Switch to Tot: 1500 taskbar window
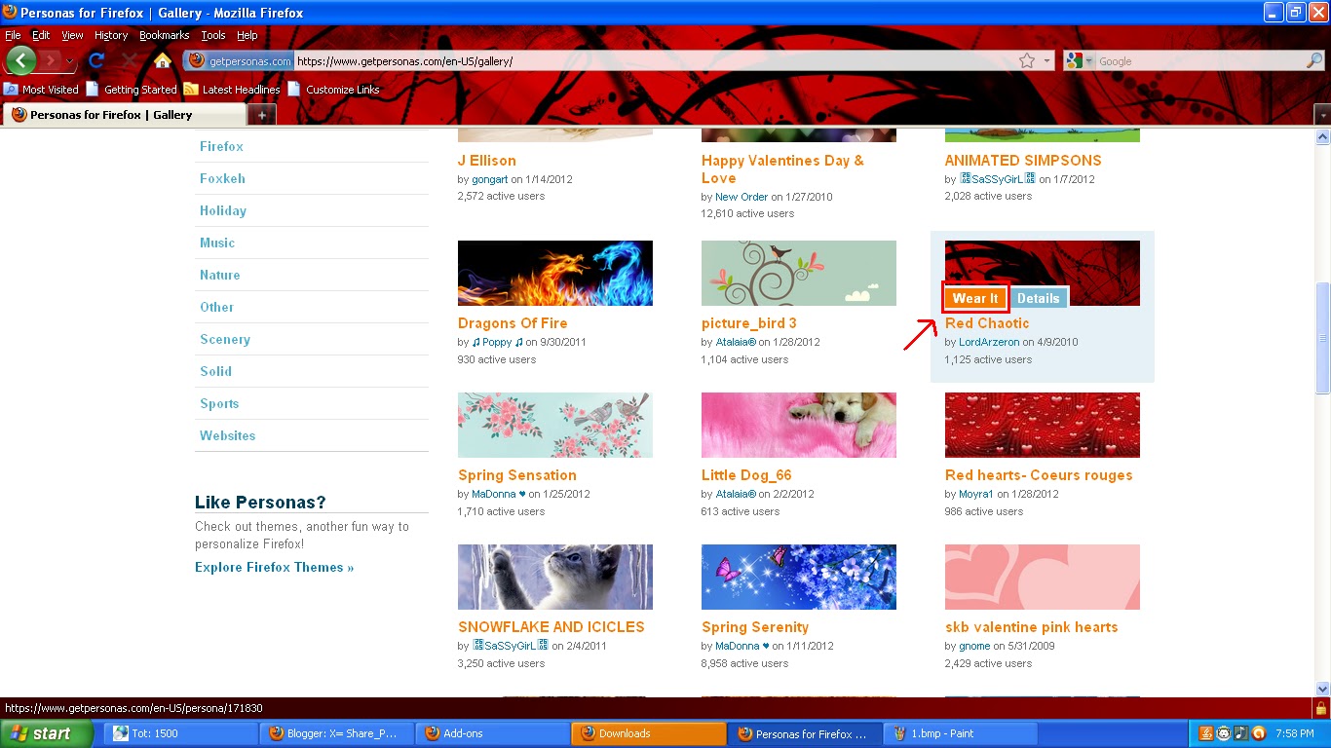Image resolution: width=1331 pixels, height=748 pixels. (181, 733)
